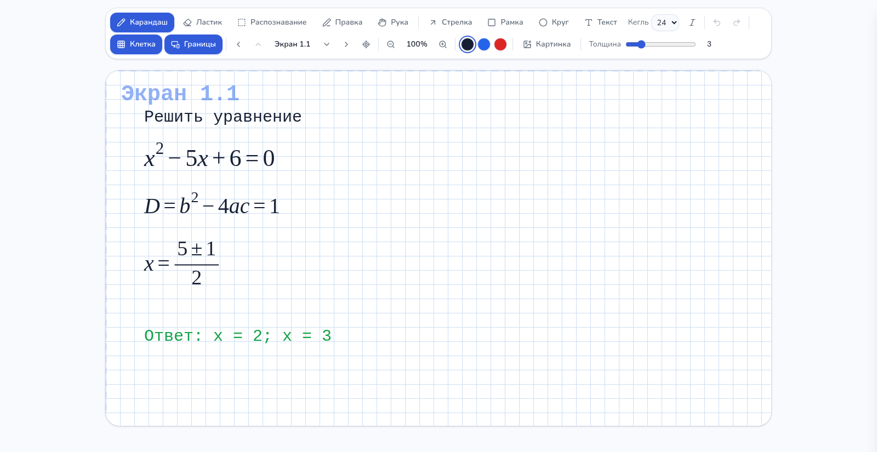Zoom in the canvas
The image size is (877, 452).
point(443,44)
